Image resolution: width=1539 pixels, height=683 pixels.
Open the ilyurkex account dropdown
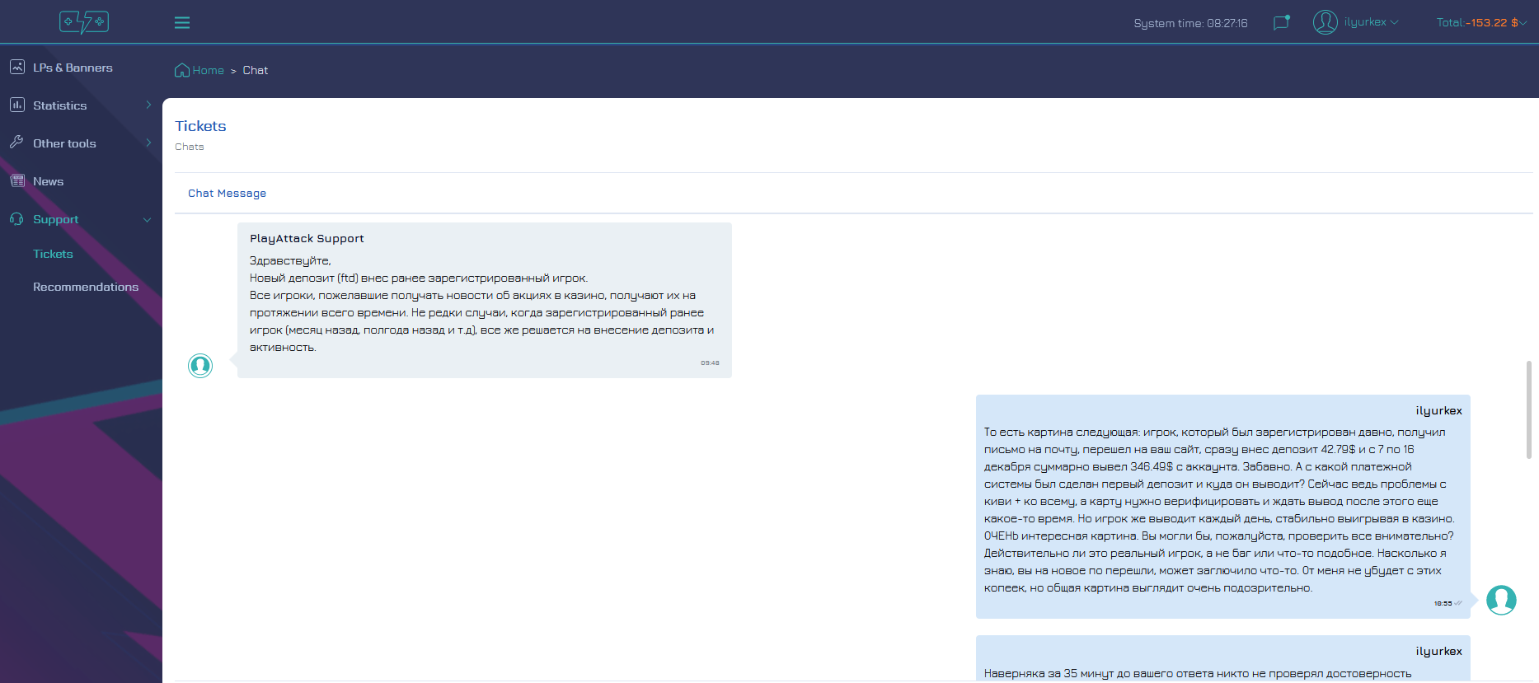coord(1371,22)
